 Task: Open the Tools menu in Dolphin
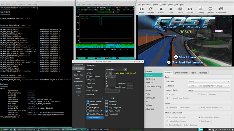pyautogui.click(x=170, y=4)
